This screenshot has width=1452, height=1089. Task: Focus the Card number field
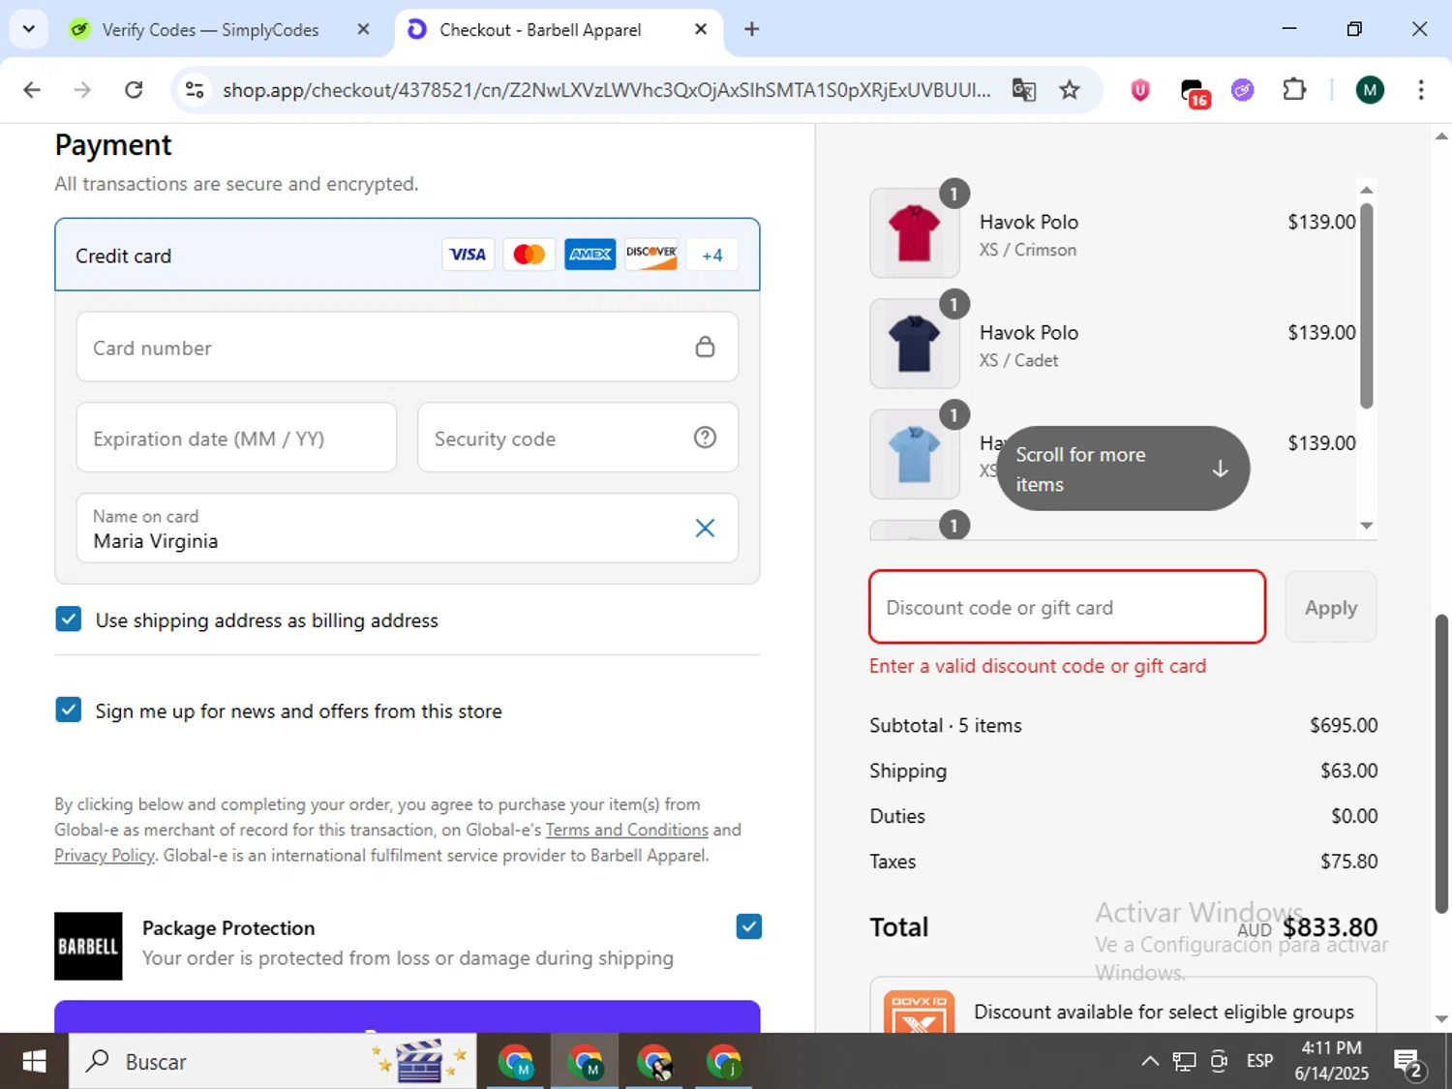(408, 347)
